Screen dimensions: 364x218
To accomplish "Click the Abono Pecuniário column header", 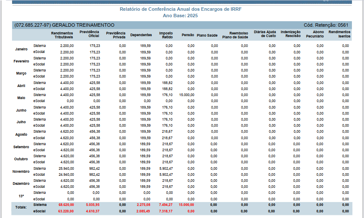I will 315,34.
